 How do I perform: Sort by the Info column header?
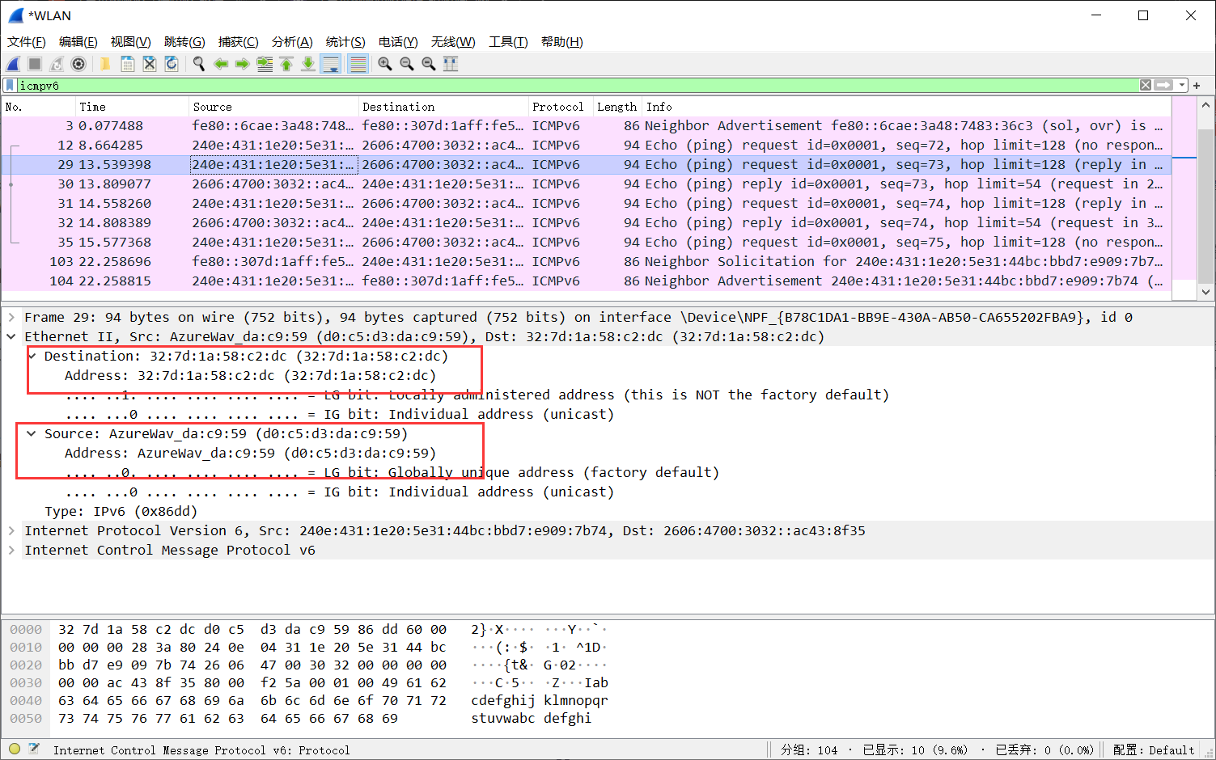coord(907,107)
